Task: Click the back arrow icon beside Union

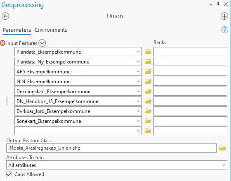Action: [5, 16]
